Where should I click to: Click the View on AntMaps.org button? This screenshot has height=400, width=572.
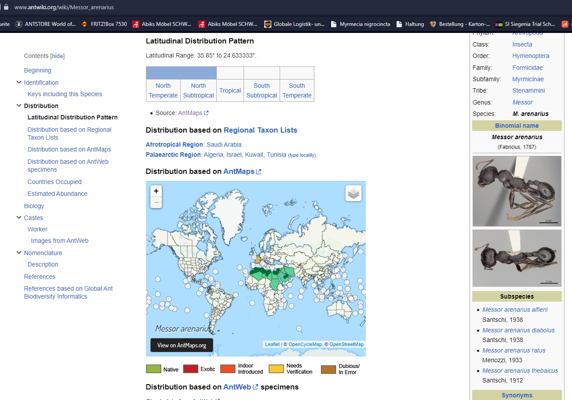(x=182, y=345)
